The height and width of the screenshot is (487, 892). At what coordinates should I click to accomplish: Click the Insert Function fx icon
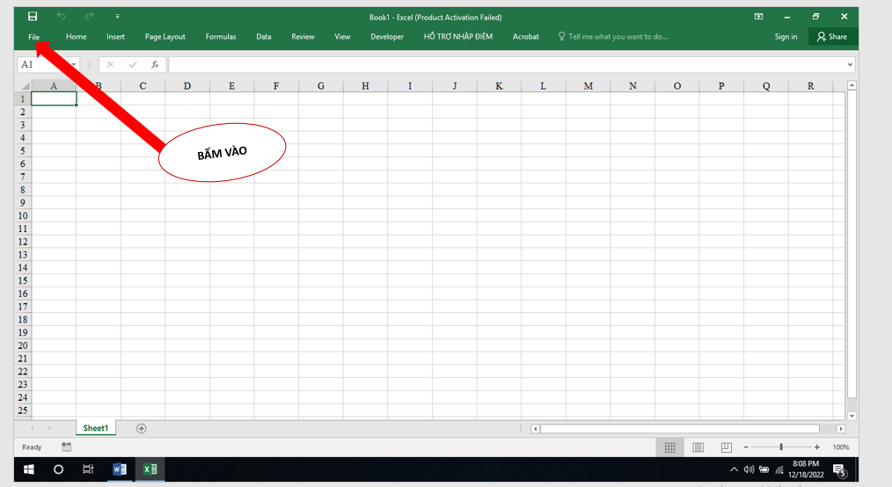point(155,64)
